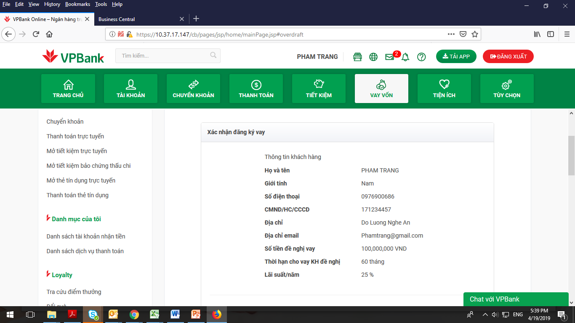Viewport: 575px width, 323px height.
Task: Close the VPBank Online tab
Action: pos(87,19)
